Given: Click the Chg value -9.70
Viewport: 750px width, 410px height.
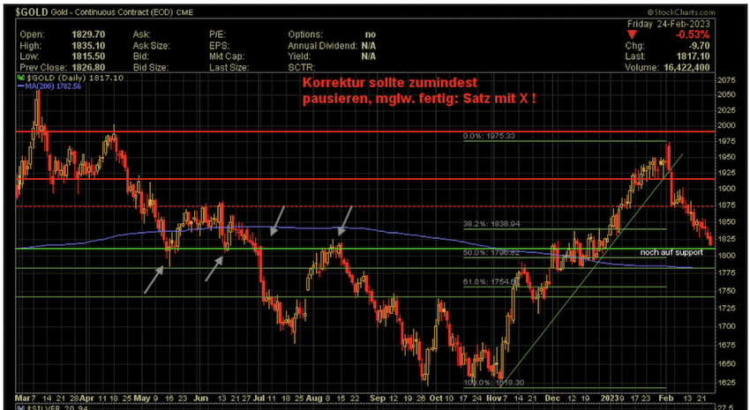Looking at the screenshot, I should 699,46.
